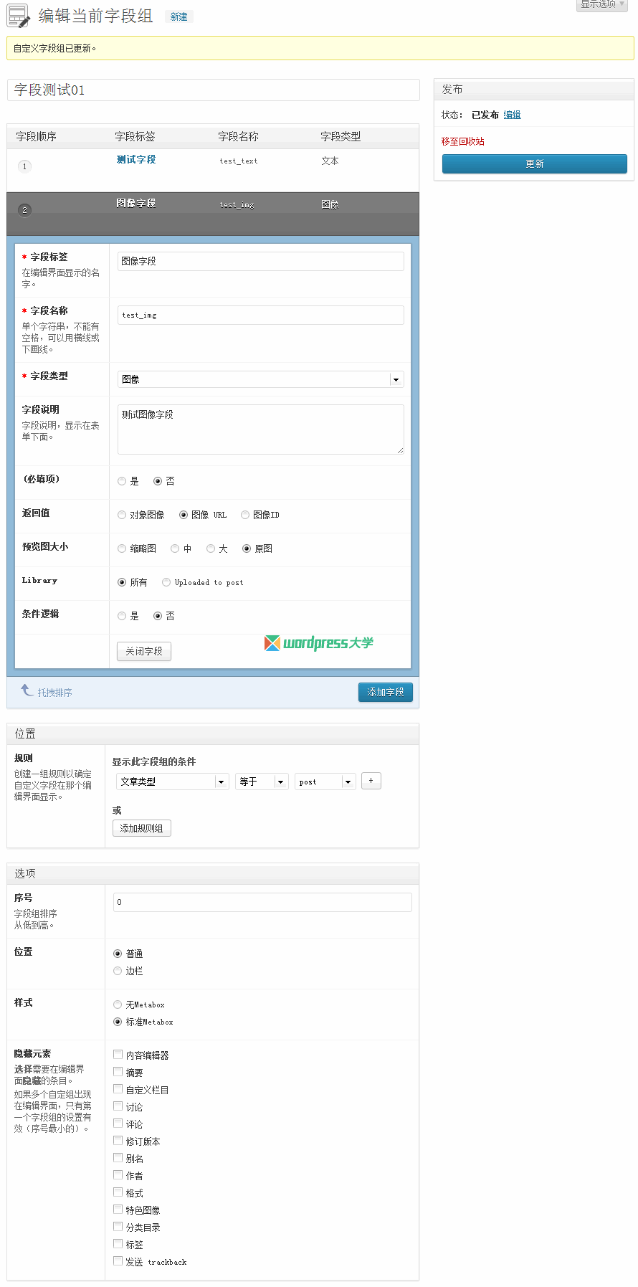Click 移至回收站 trash link
This screenshot has height=1287, width=638.
pyautogui.click(x=463, y=141)
